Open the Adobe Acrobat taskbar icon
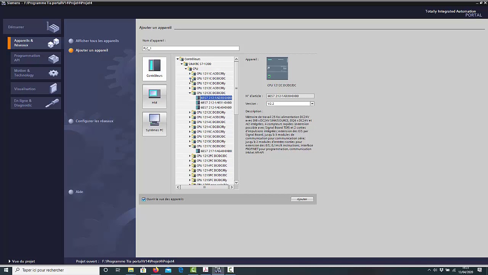Image resolution: width=488 pixels, height=275 pixels. pyautogui.click(x=205, y=270)
